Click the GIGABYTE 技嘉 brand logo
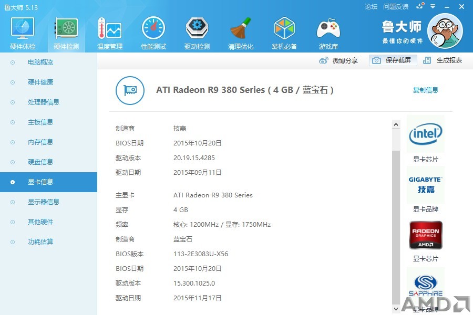Screen dimensions: 473x315 click(x=425, y=184)
